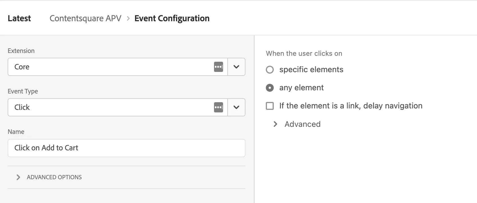This screenshot has height=203, width=477.
Task: Click the breadcrumb separator arrow icon
Action: pyautogui.click(x=128, y=18)
